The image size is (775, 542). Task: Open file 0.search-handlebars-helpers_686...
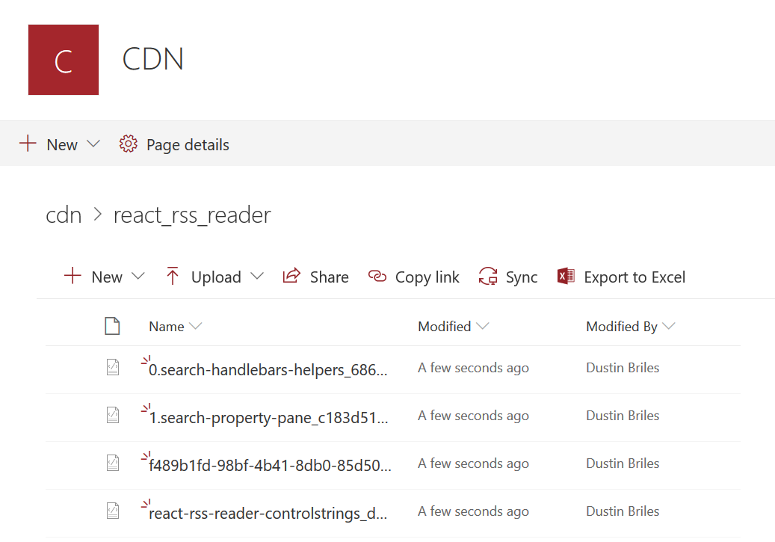(268, 370)
